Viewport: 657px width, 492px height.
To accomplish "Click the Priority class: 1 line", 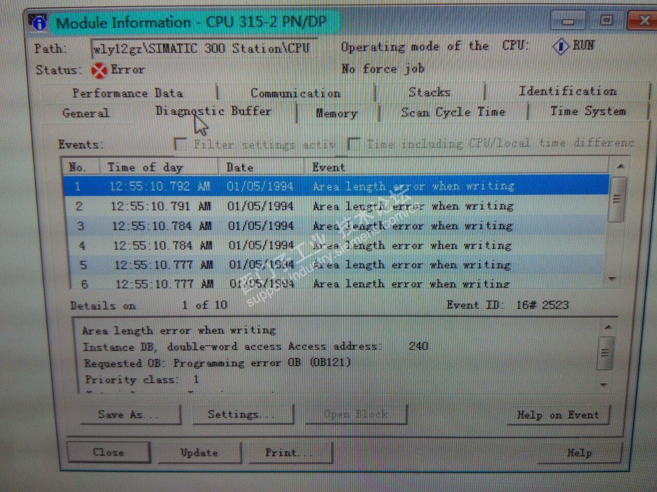I will [142, 380].
